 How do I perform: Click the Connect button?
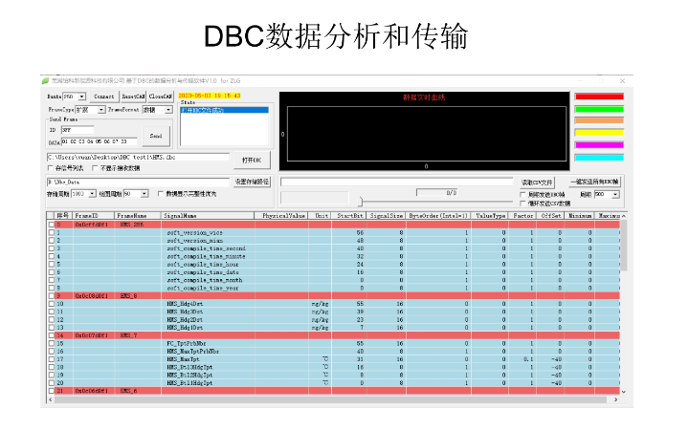pyautogui.click(x=103, y=97)
